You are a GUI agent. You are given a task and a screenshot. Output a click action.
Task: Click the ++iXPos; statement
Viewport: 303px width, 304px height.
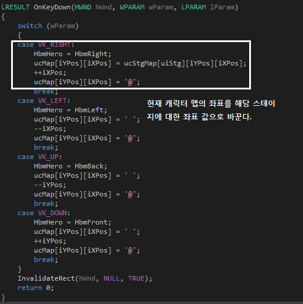pos(50,72)
